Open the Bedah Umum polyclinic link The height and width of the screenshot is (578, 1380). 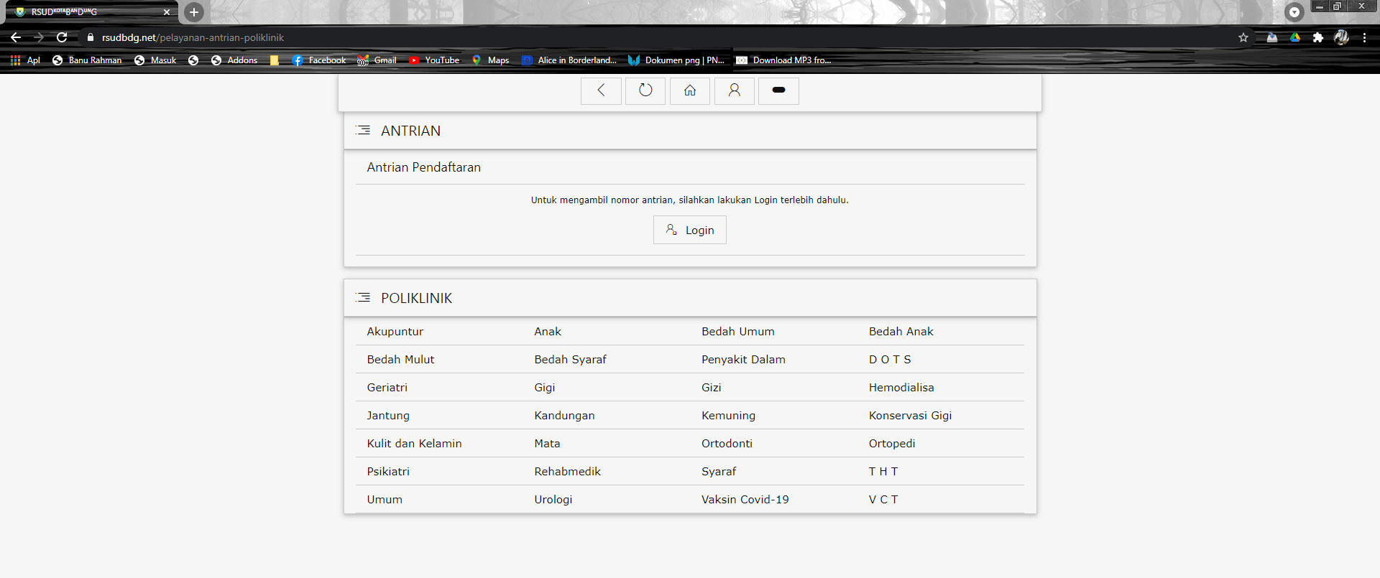pos(738,332)
